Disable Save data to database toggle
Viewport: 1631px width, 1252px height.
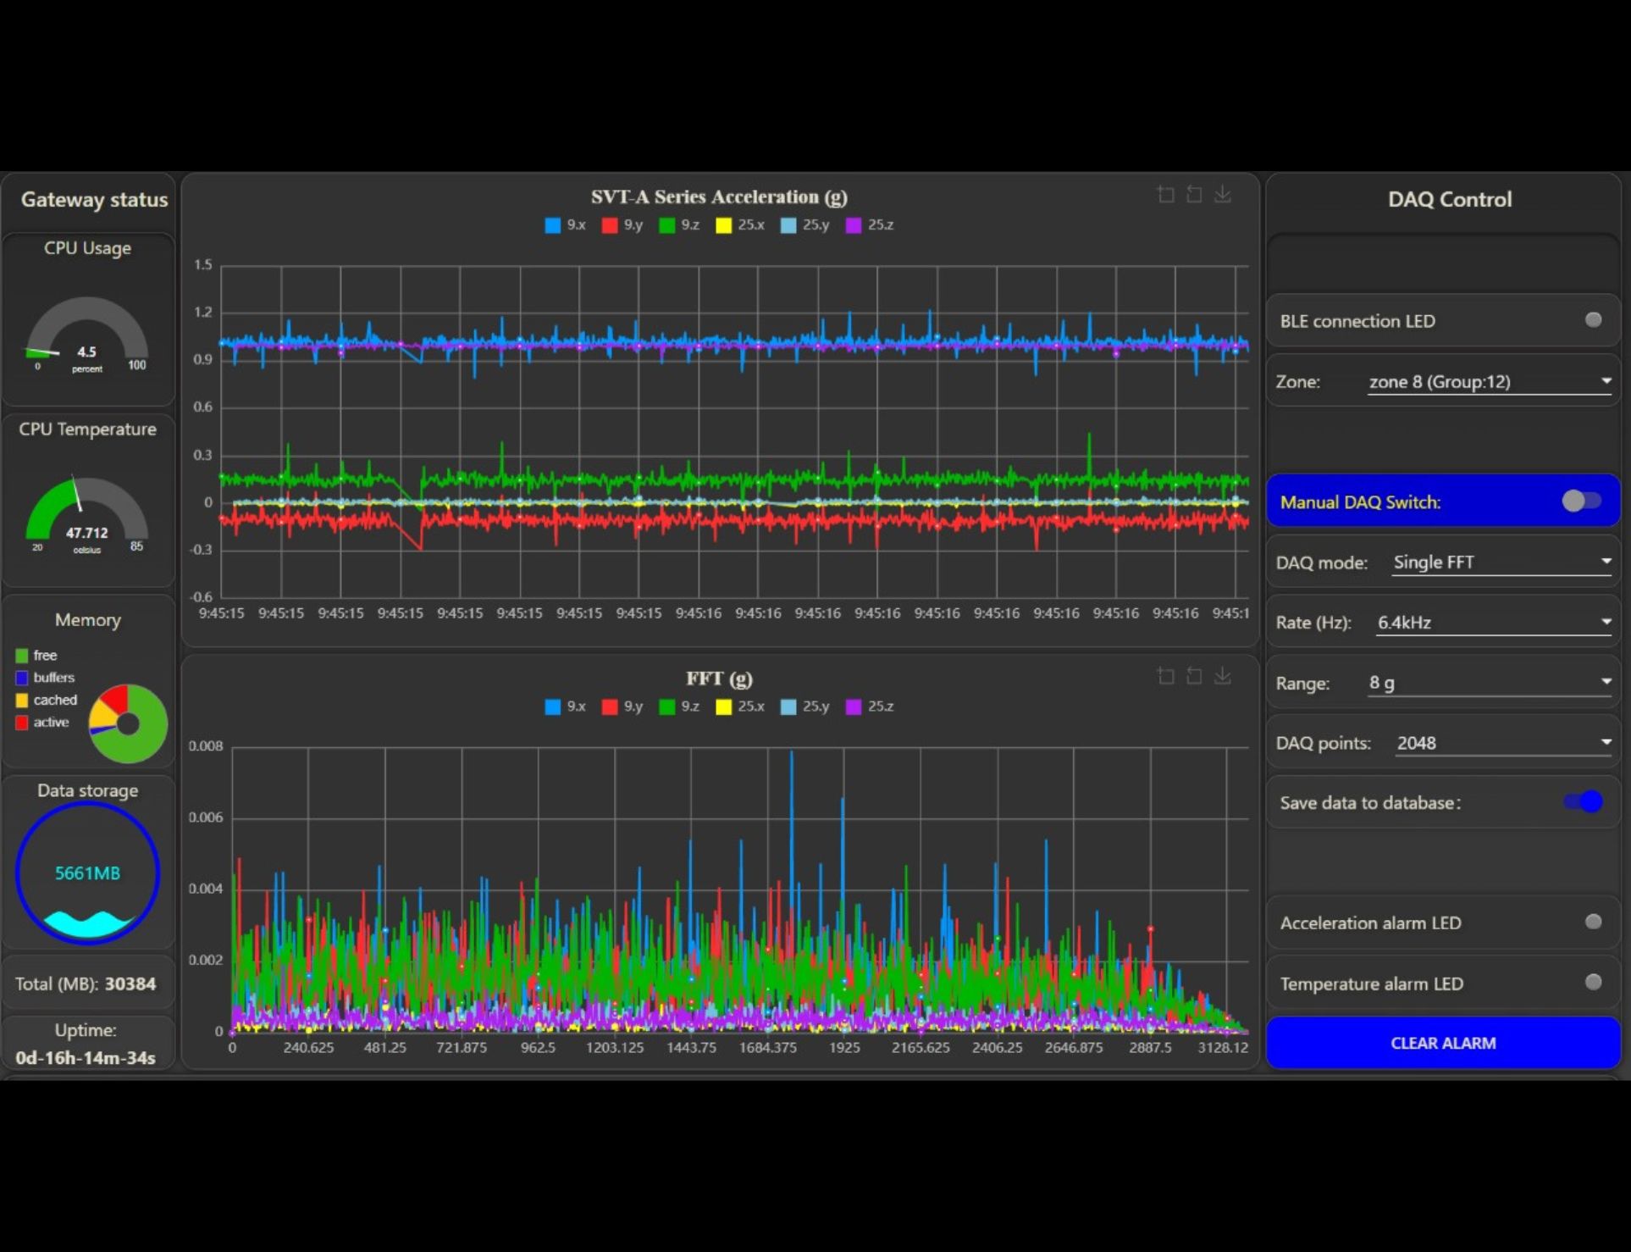(x=1584, y=801)
